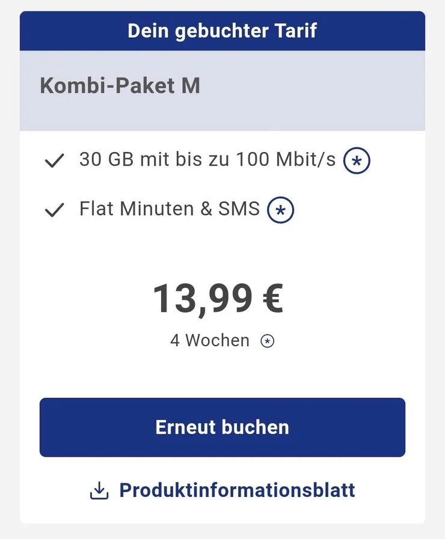The height and width of the screenshot is (539, 445).
Task: Tap the SMS word in the feature list
Action: (x=239, y=209)
